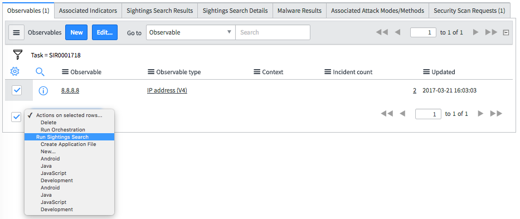Open the Observables list hamburger menu
The height and width of the screenshot is (219, 520).
[16, 32]
